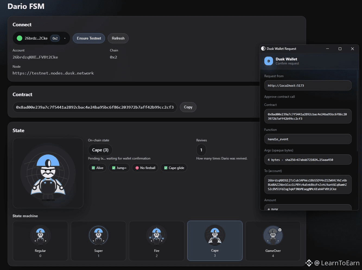Click the http://localhost:5173 request origin field
This screenshot has height=270, width=362.
click(308, 85)
